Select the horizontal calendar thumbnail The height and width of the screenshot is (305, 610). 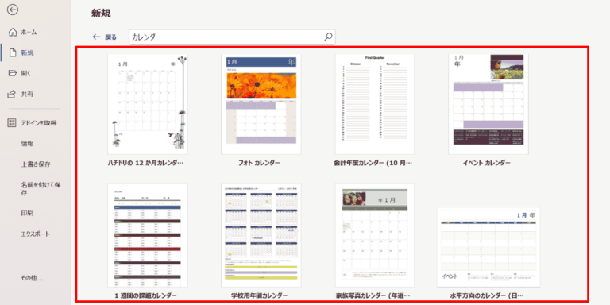[x=488, y=247]
